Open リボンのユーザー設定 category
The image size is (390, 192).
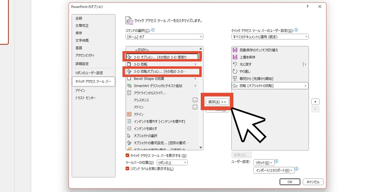tap(94, 73)
